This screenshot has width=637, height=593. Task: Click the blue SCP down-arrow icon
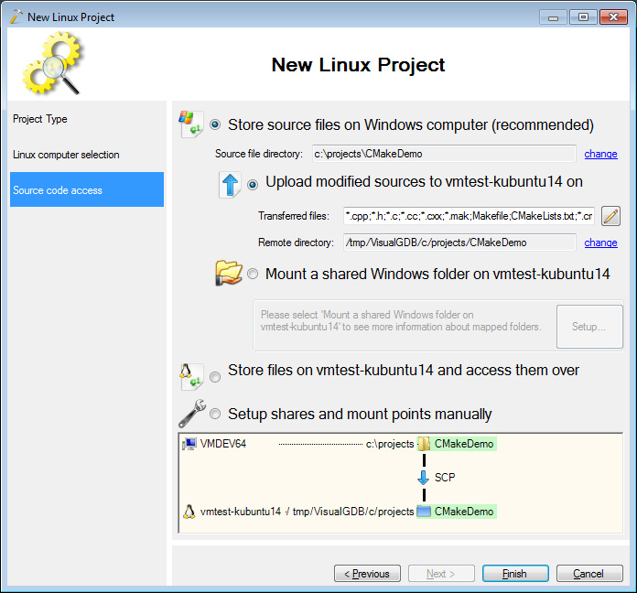pyautogui.click(x=424, y=478)
